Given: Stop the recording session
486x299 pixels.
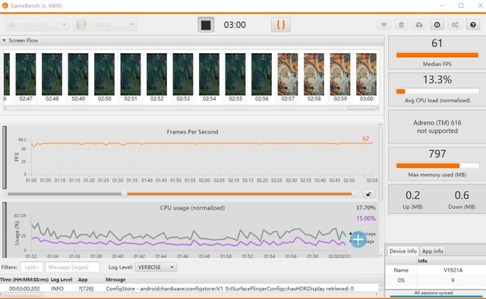Looking at the screenshot, I should 206,25.
